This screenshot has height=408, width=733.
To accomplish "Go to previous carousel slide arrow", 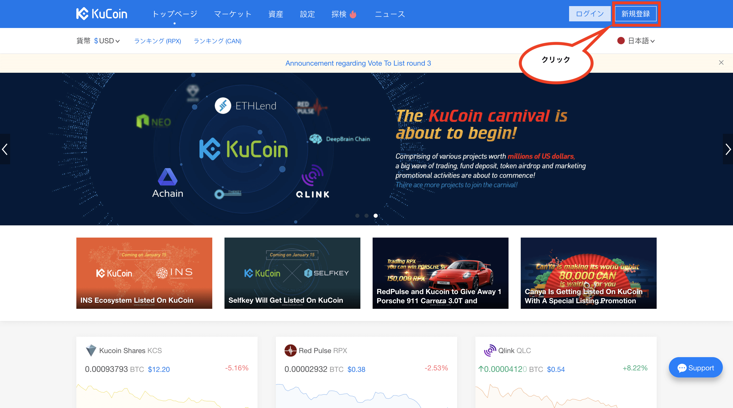I will coord(5,149).
